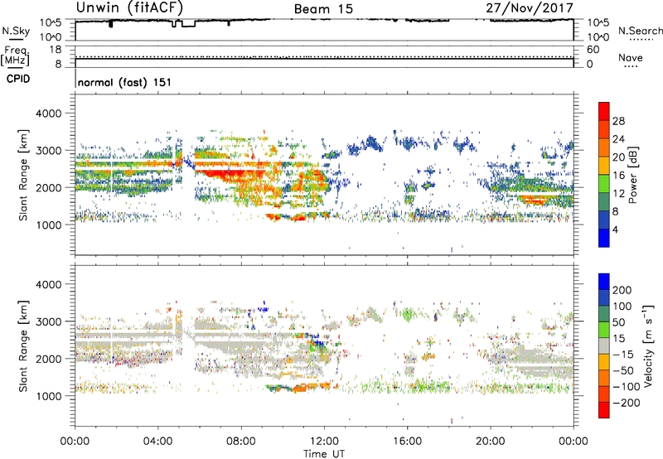Click the date '27/Nov/2017'
Screen dimensions: 663x459
point(530,7)
